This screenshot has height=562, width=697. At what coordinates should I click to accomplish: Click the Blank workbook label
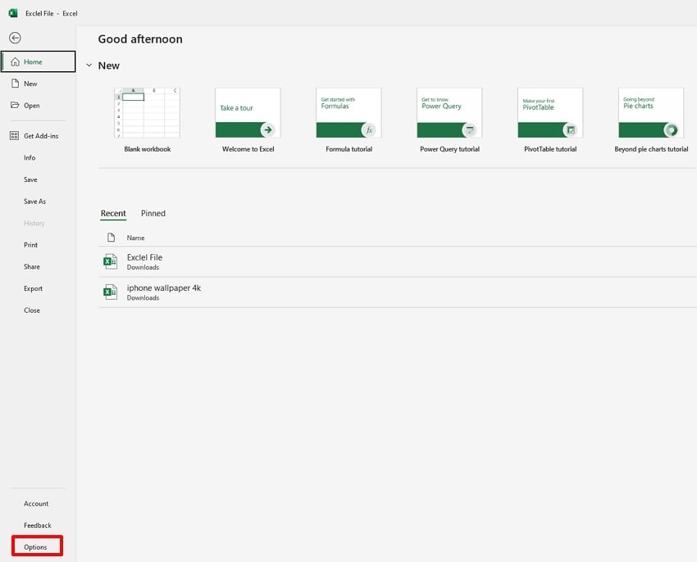point(147,149)
